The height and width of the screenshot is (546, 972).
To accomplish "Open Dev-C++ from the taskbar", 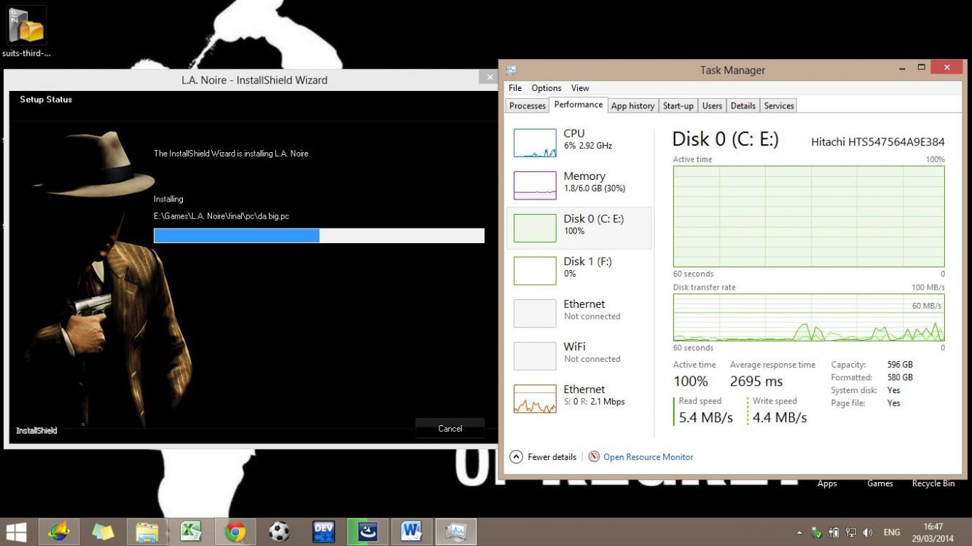I will click(x=324, y=532).
